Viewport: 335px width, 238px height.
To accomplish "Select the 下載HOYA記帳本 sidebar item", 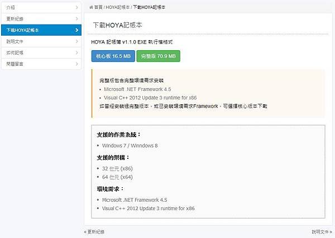I will pyautogui.click(x=41, y=30).
